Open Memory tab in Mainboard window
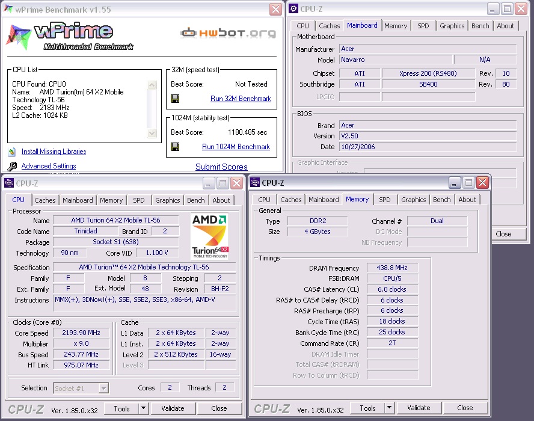This screenshot has height=421, width=534. (396, 26)
